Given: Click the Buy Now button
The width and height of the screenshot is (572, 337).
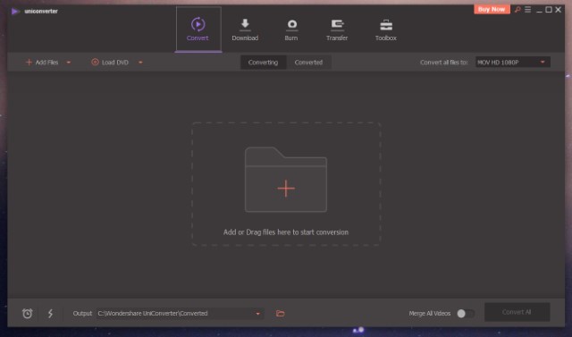Looking at the screenshot, I should (x=492, y=9).
